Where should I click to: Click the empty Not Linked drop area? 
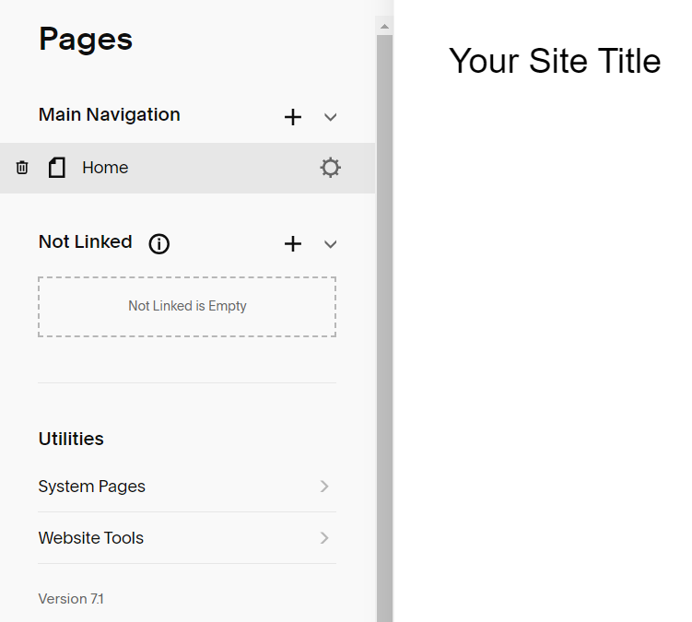pos(187,307)
